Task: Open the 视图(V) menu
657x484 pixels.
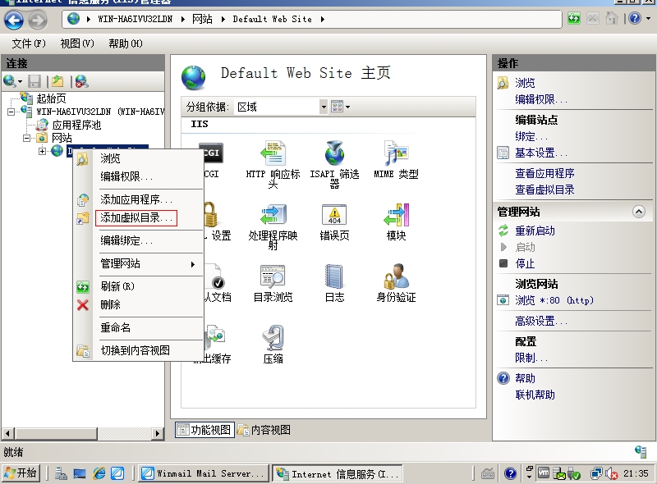Action: tap(77, 43)
